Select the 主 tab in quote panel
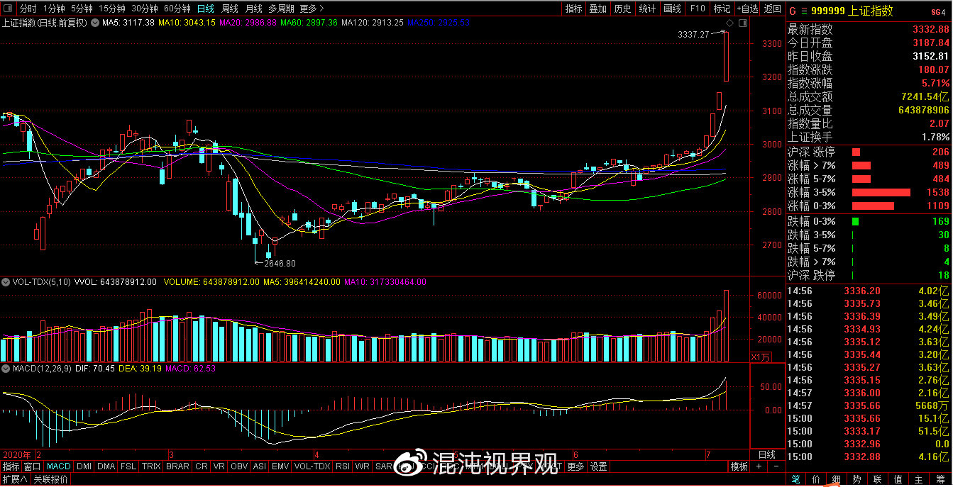The image size is (953, 487). click(919, 479)
